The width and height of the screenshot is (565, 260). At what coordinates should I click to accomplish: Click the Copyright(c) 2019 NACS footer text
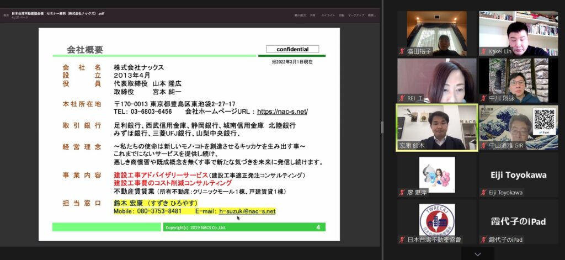pyautogui.click(x=196, y=227)
